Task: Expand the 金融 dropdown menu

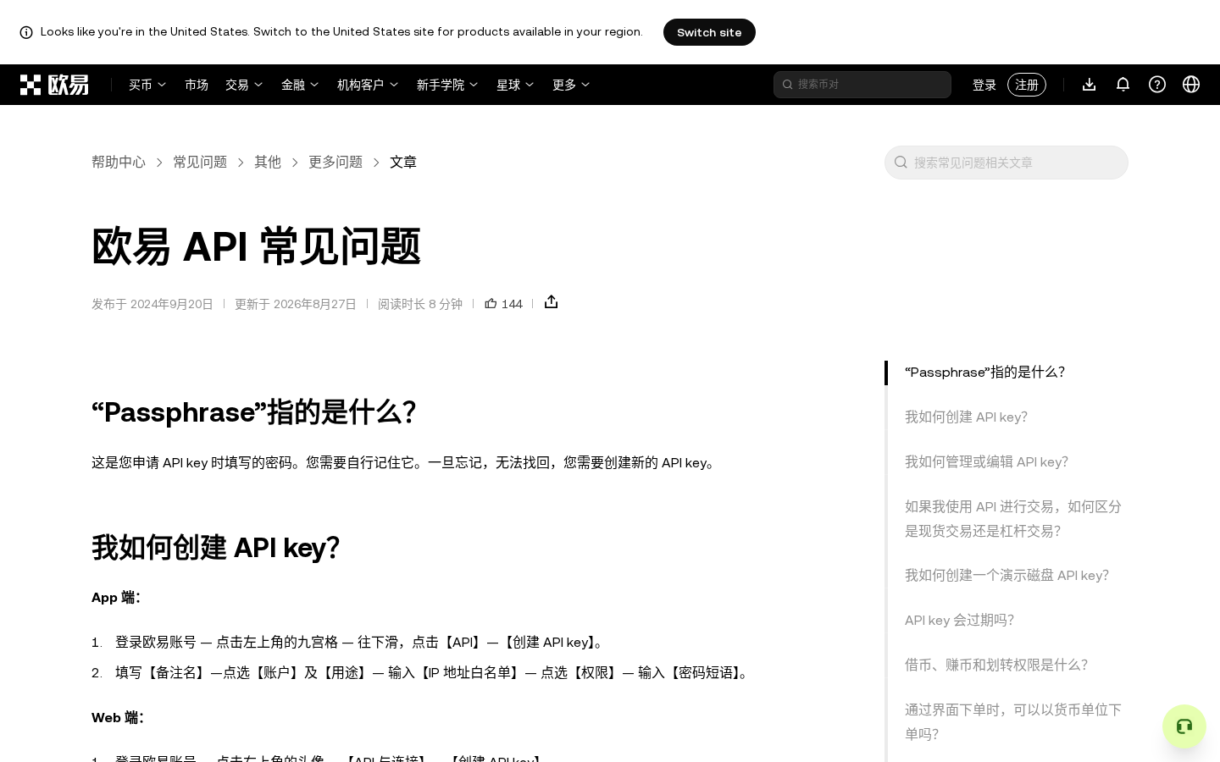Action: point(300,85)
